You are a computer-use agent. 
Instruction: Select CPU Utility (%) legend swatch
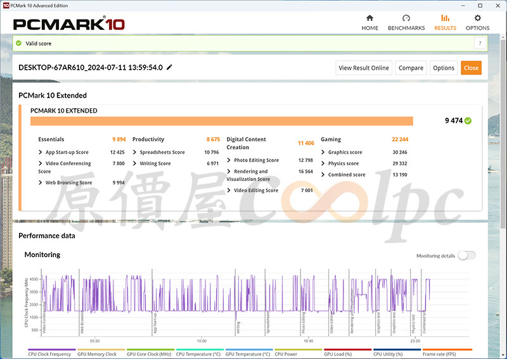pyautogui.click(x=397, y=350)
